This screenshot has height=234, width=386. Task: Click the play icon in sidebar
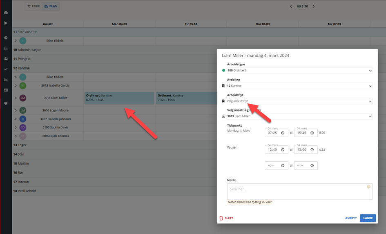point(6,23)
